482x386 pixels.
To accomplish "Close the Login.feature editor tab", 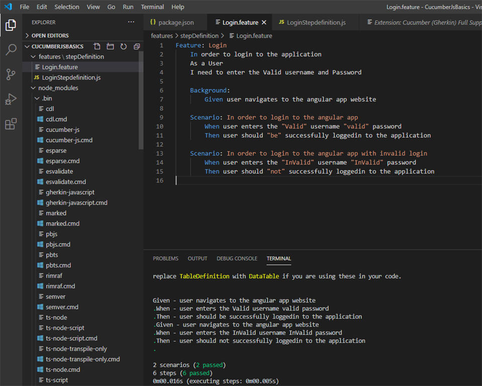I will pos(264,23).
